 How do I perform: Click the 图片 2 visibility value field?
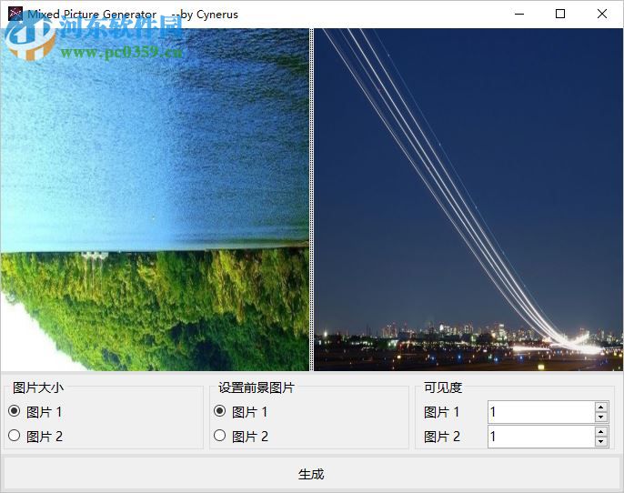(x=541, y=437)
